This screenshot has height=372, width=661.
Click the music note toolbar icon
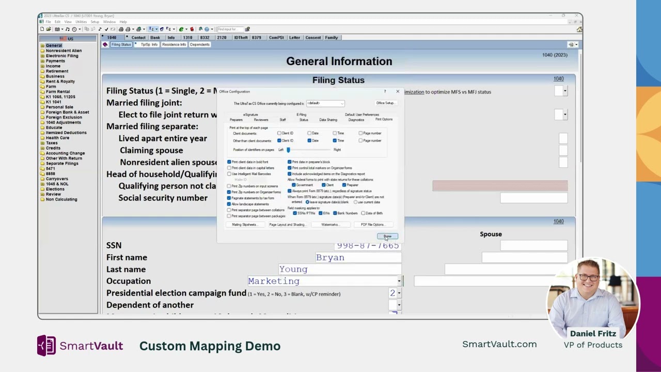[x=67, y=29]
